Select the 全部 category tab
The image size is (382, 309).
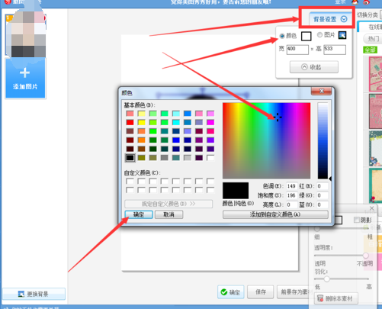tap(370, 50)
